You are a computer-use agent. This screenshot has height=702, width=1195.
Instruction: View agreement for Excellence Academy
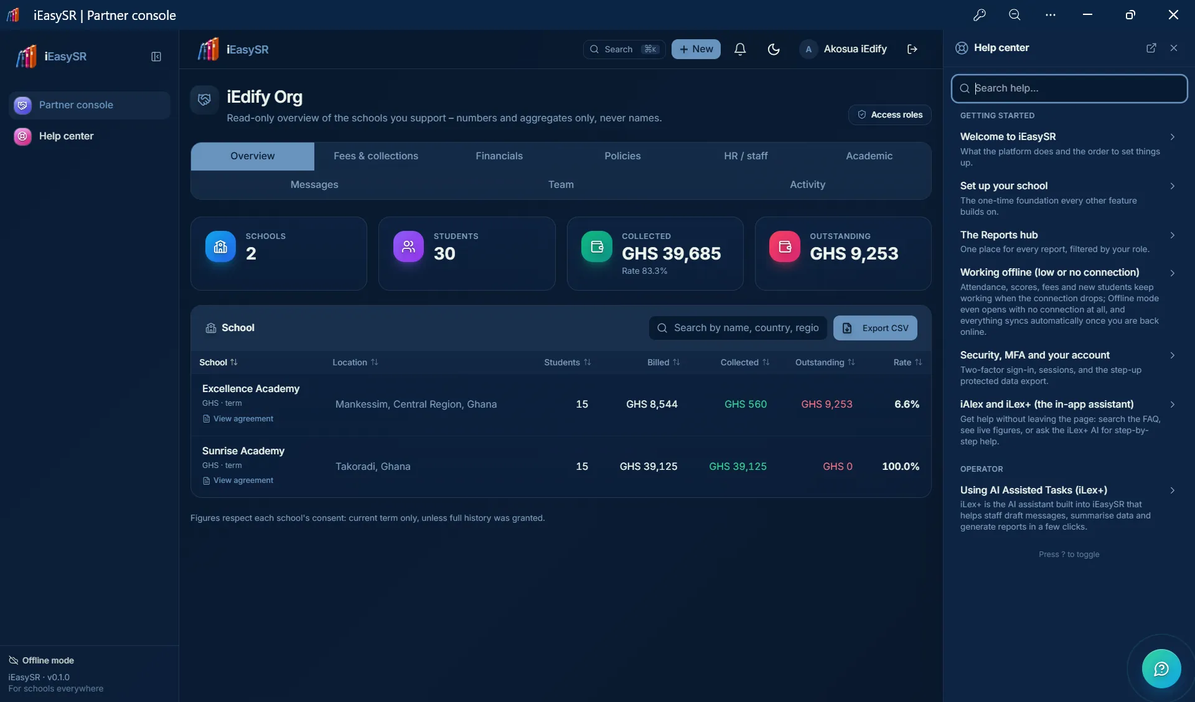[238, 419]
